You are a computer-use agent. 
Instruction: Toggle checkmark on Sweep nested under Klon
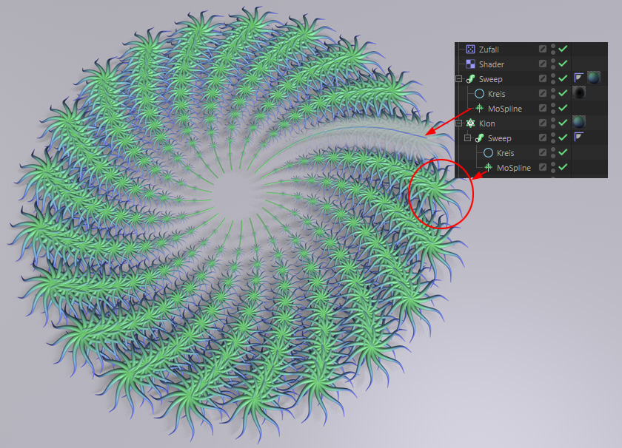[563, 138]
